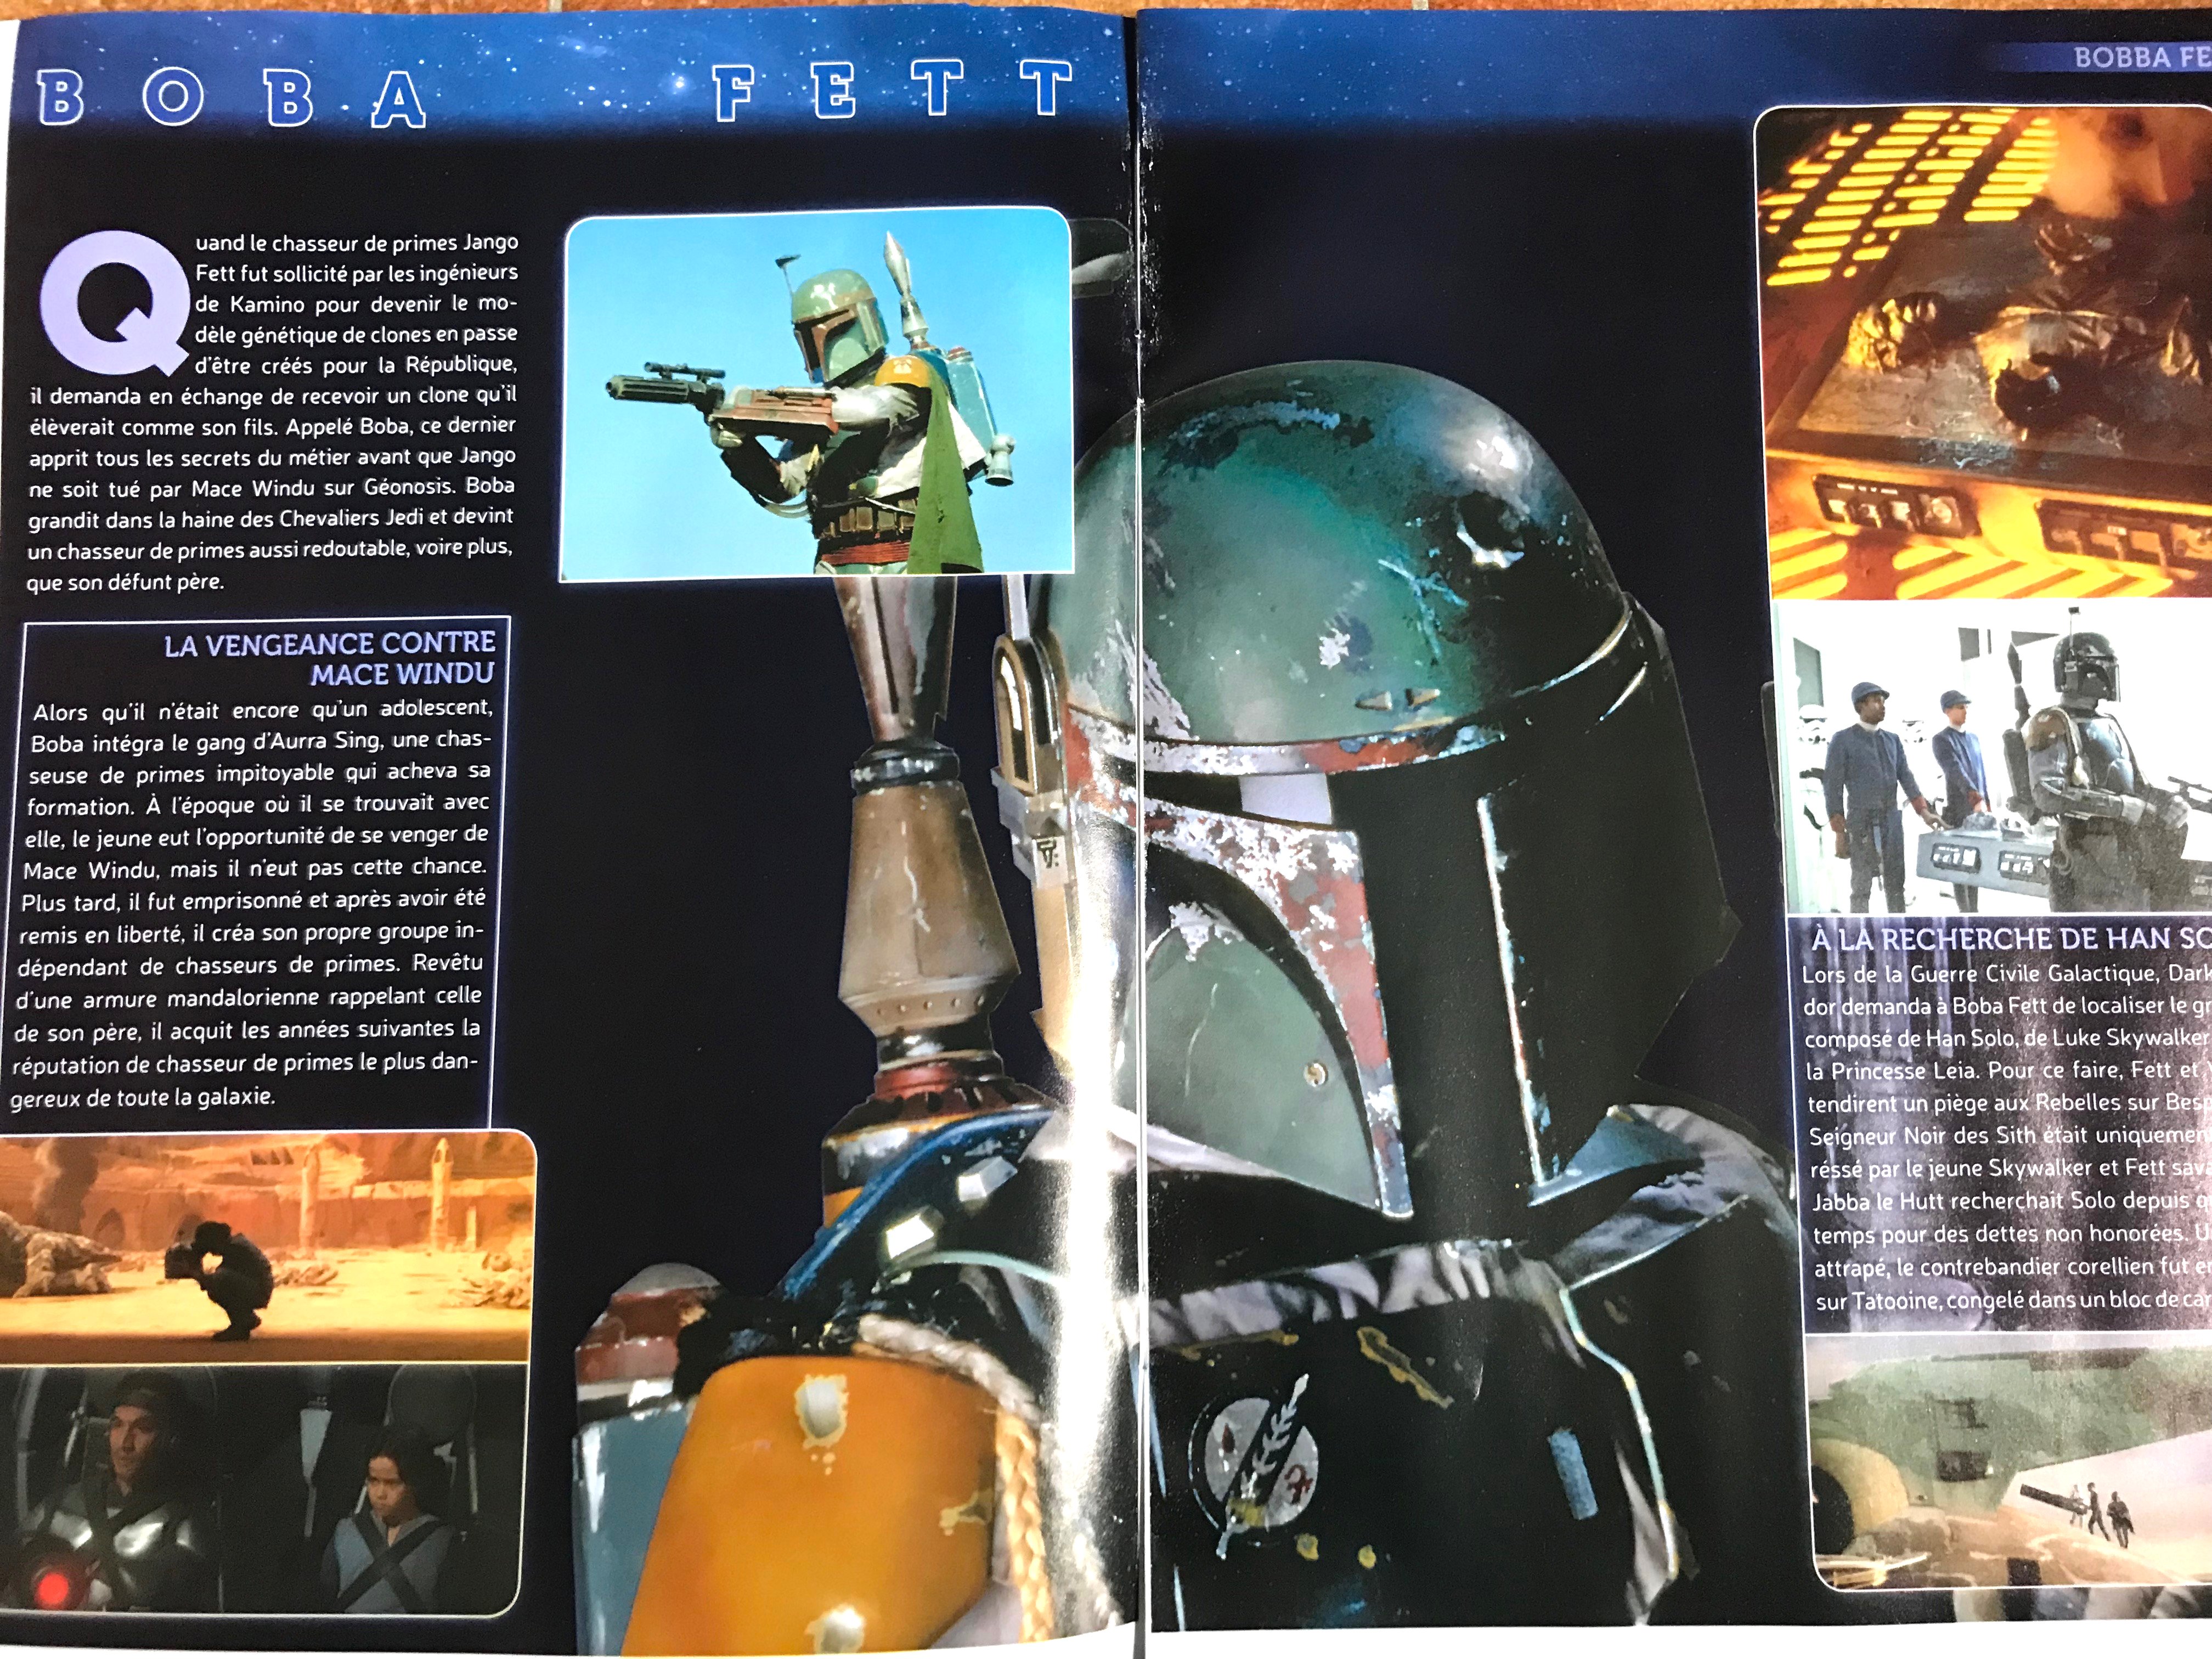
Task: Click text 'gereux de toute la galaxie.'
Action: 142,1097
